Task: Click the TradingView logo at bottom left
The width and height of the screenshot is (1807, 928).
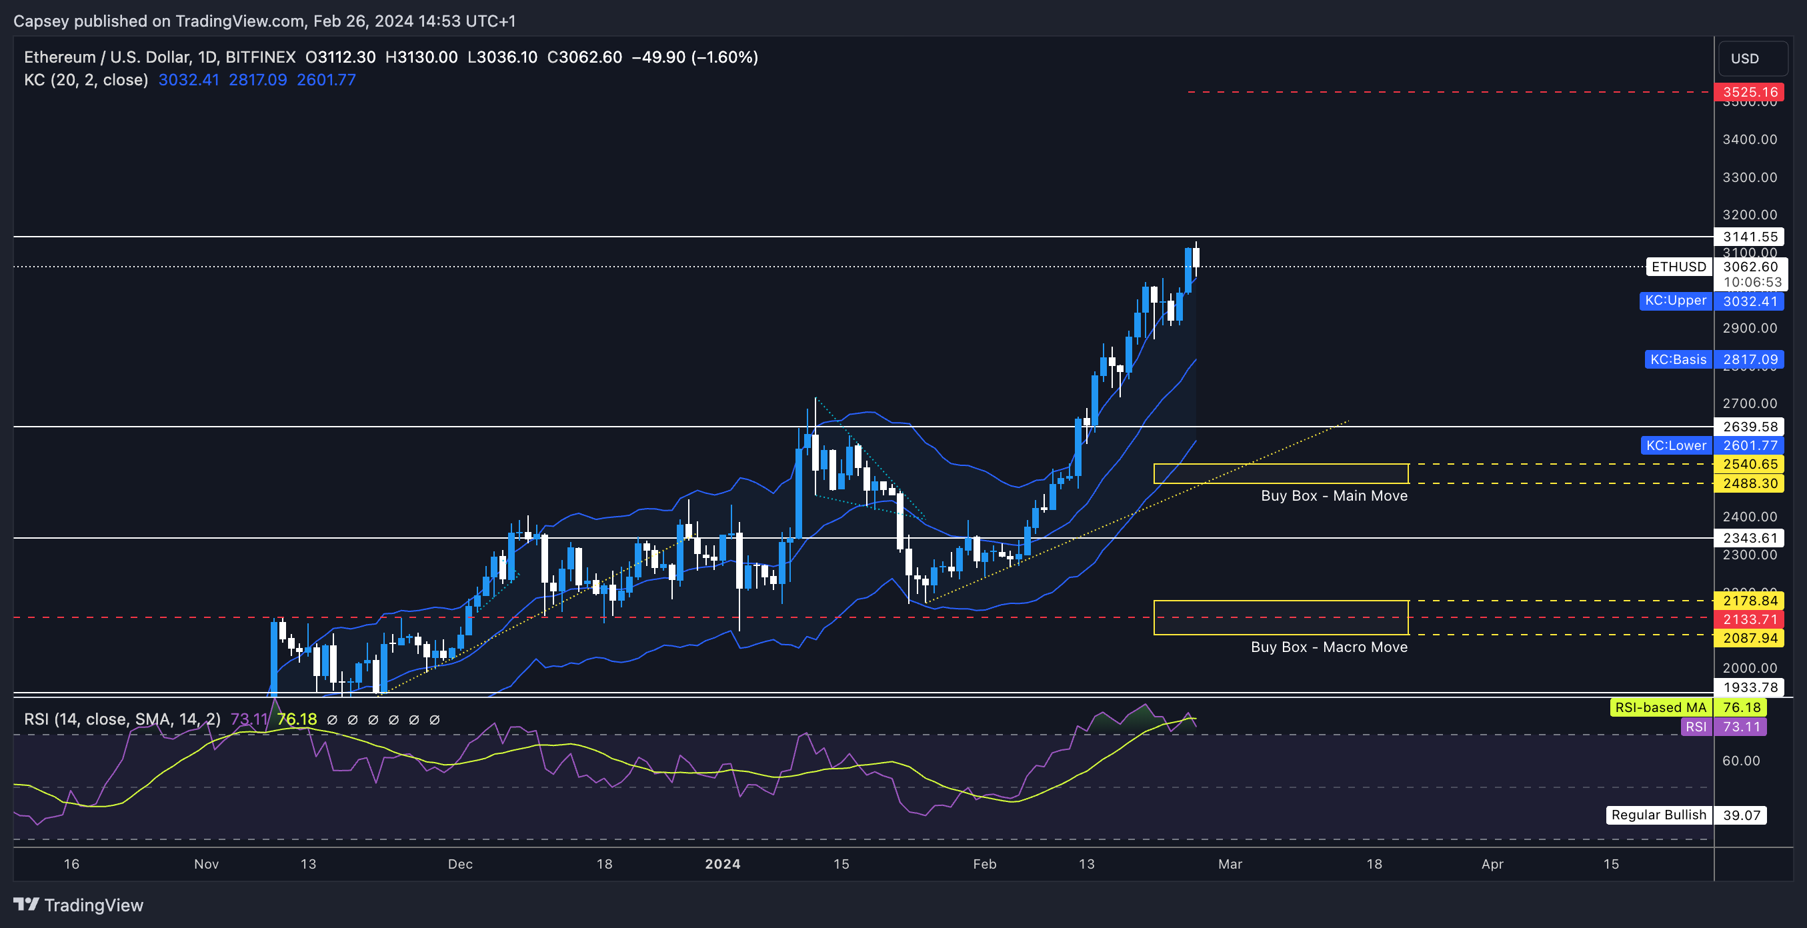Action: point(78,905)
